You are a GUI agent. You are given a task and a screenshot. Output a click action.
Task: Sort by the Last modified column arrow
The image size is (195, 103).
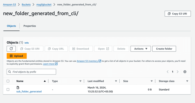[x=116, y=81]
